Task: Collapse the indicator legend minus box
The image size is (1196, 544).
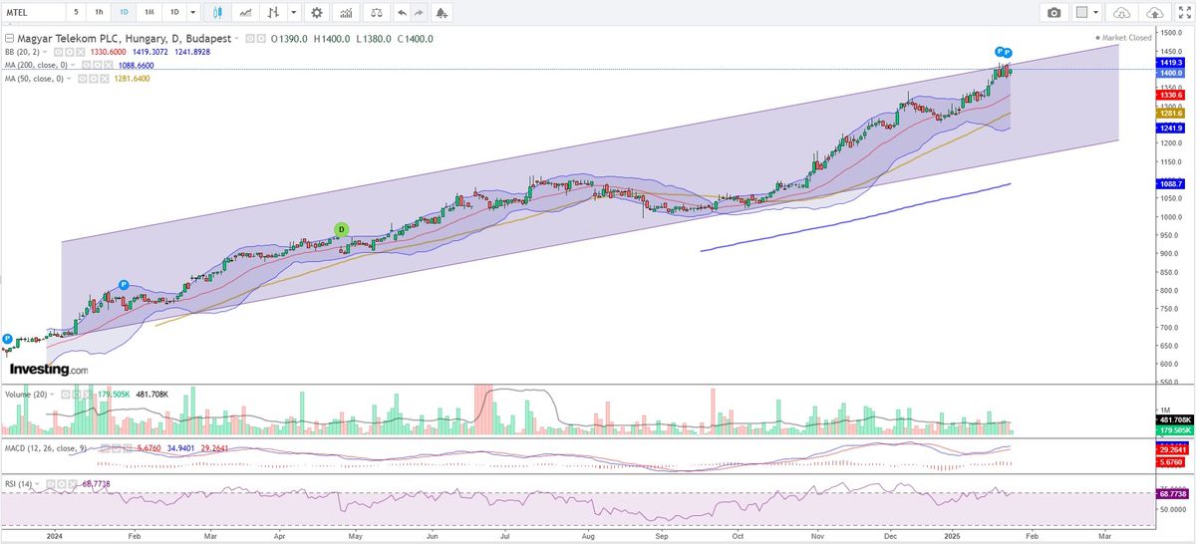Action: pyautogui.click(x=9, y=39)
